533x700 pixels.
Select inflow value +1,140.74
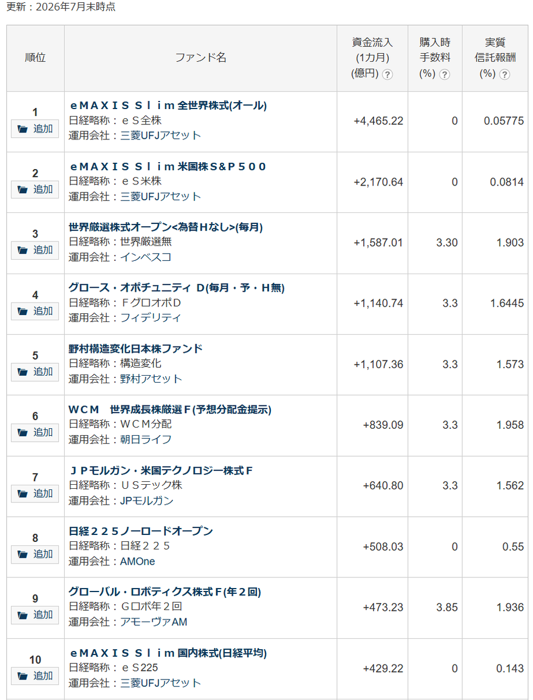[378, 303]
